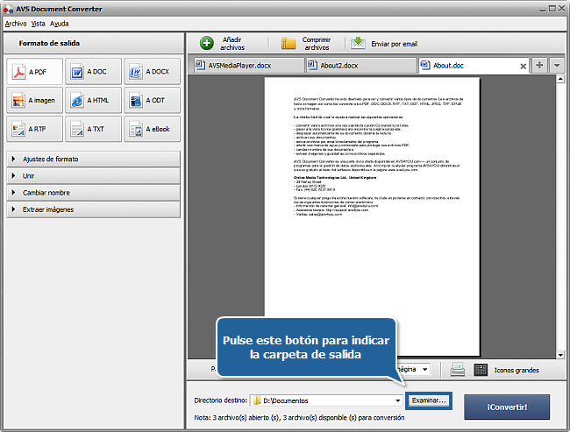Click the Formato de salida header

[x=49, y=43]
